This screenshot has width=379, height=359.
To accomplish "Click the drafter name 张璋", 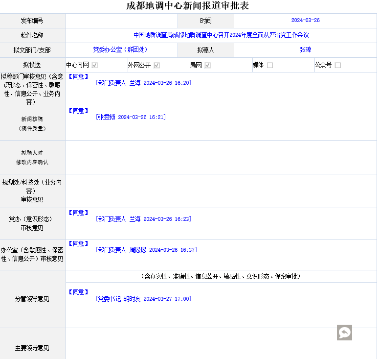I will 305,50.
